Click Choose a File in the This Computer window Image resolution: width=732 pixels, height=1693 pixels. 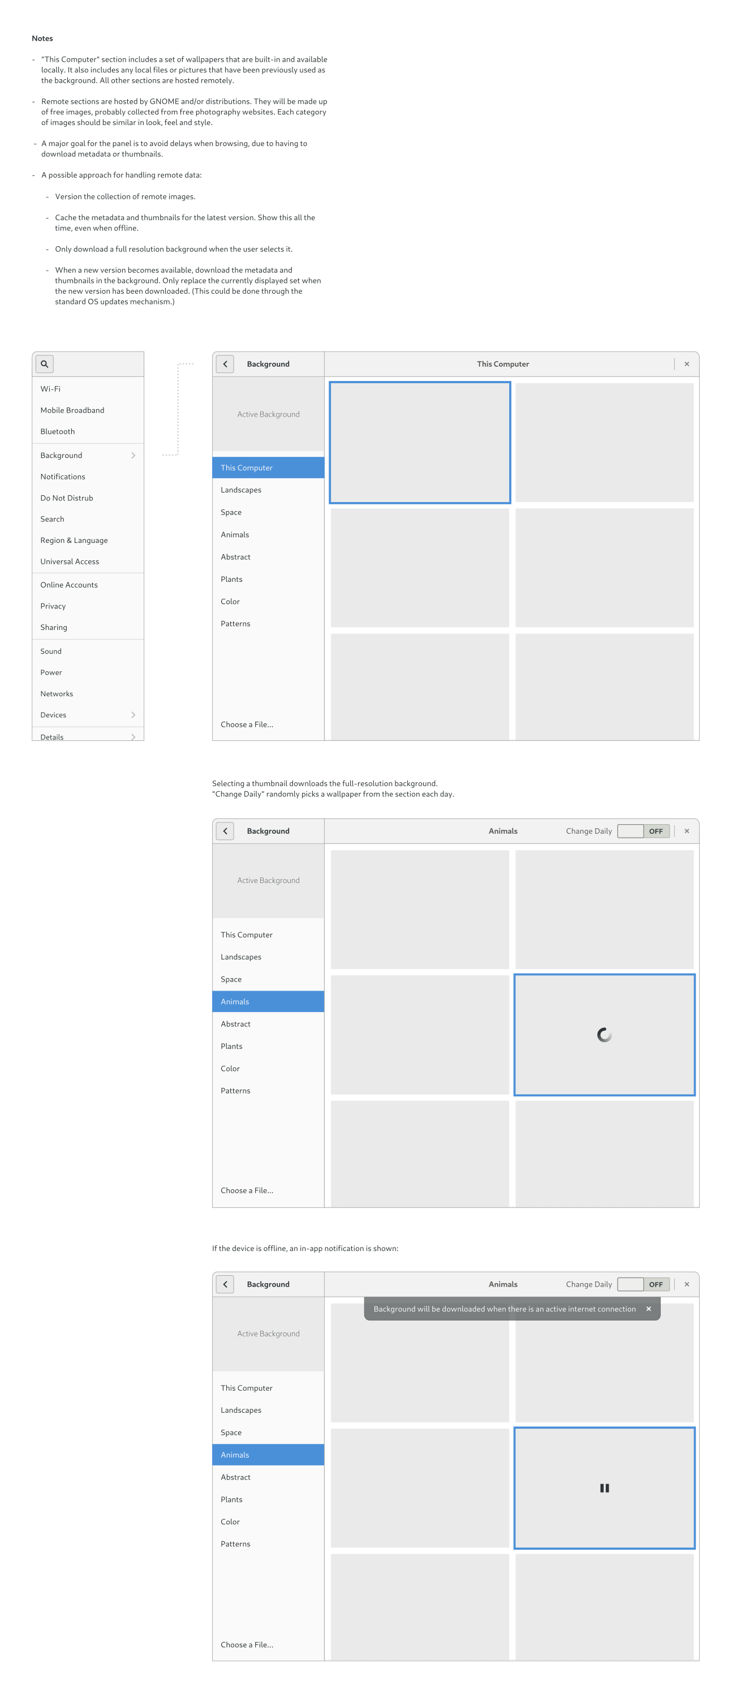click(x=247, y=725)
